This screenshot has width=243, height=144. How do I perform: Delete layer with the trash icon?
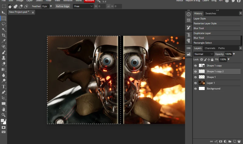click(x=239, y=141)
